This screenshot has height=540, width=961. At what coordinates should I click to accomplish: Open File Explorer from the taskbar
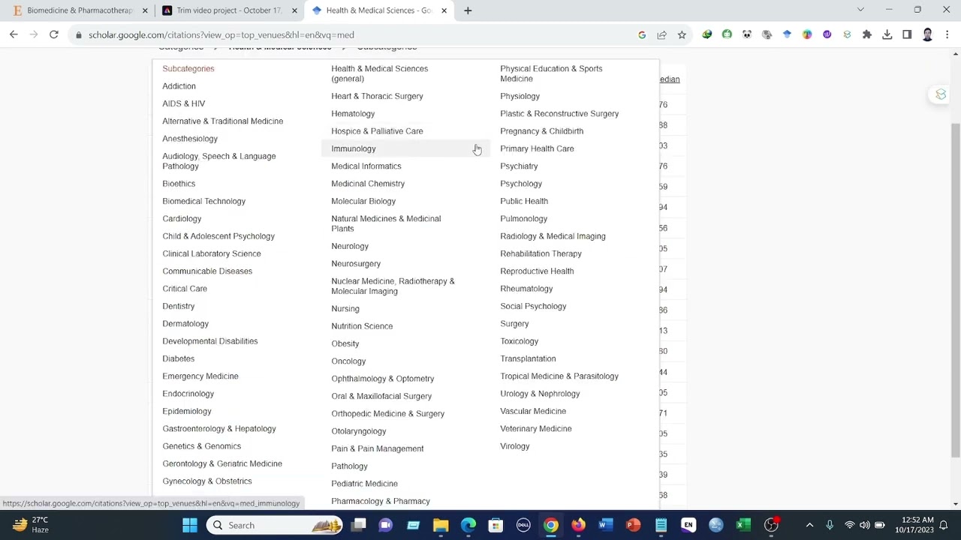tap(441, 525)
